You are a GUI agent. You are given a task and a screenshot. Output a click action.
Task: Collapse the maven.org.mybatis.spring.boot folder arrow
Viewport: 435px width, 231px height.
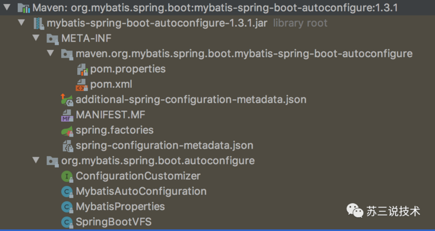pos(50,53)
